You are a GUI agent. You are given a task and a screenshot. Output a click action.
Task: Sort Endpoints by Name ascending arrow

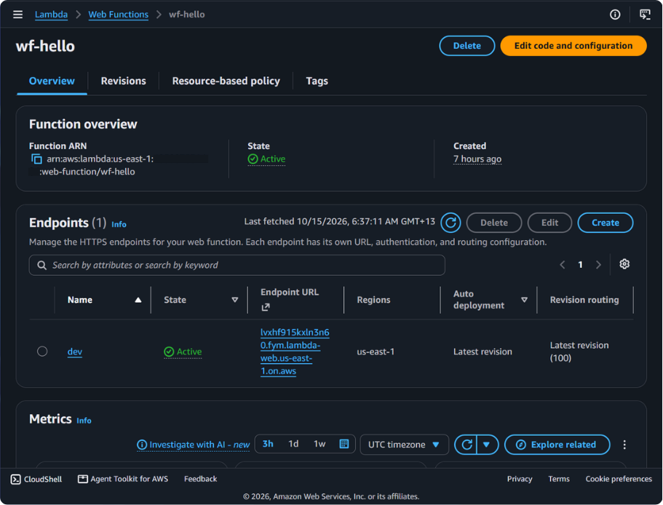coord(138,300)
